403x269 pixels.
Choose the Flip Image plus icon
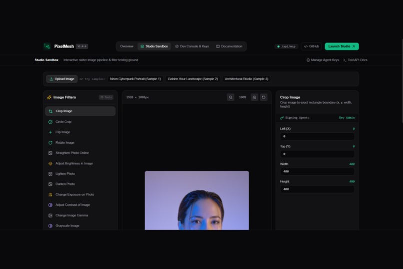tap(50, 132)
